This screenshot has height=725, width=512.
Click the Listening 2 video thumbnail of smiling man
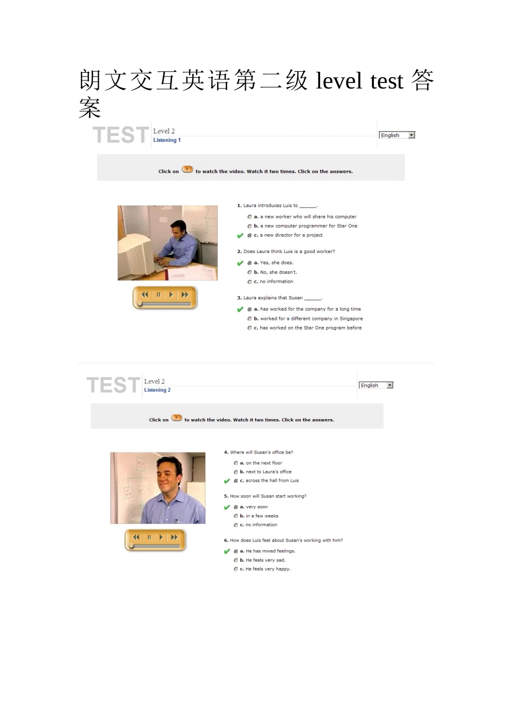pyautogui.click(x=158, y=488)
